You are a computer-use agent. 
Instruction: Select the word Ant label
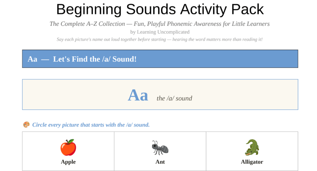point(160,162)
